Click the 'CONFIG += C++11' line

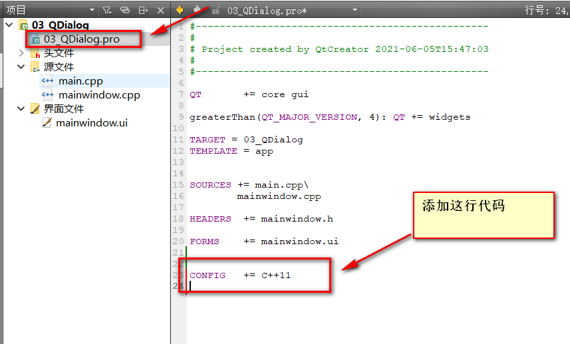(240, 275)
